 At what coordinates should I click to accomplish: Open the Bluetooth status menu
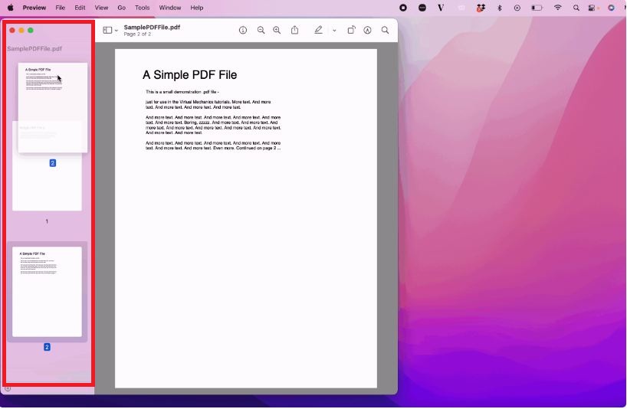(500, 8)
